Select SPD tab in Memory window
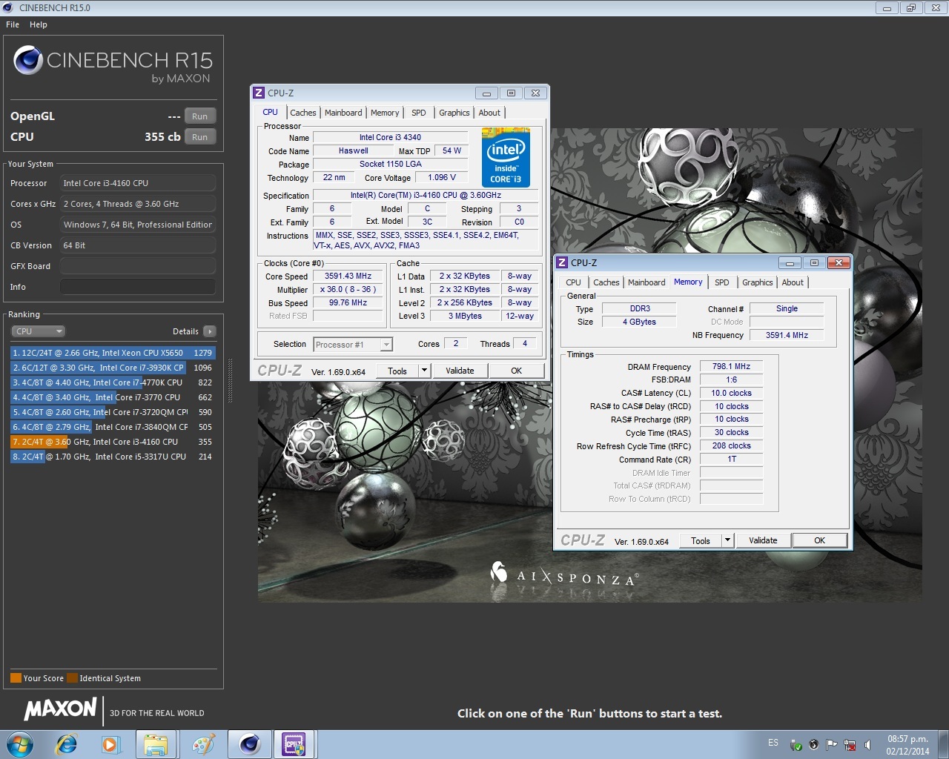The image size is (949, 759). pos(722,282)
